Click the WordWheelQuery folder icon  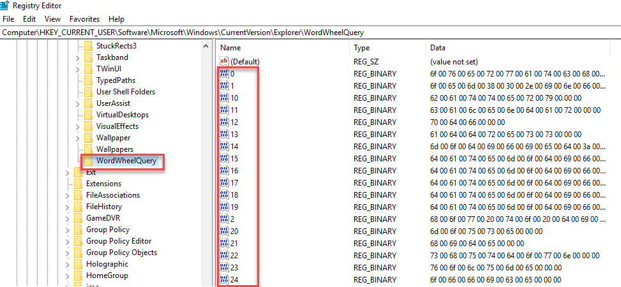(x=88, y=161)
